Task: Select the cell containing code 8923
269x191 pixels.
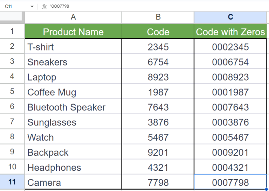Action: [x=158, y=77]
